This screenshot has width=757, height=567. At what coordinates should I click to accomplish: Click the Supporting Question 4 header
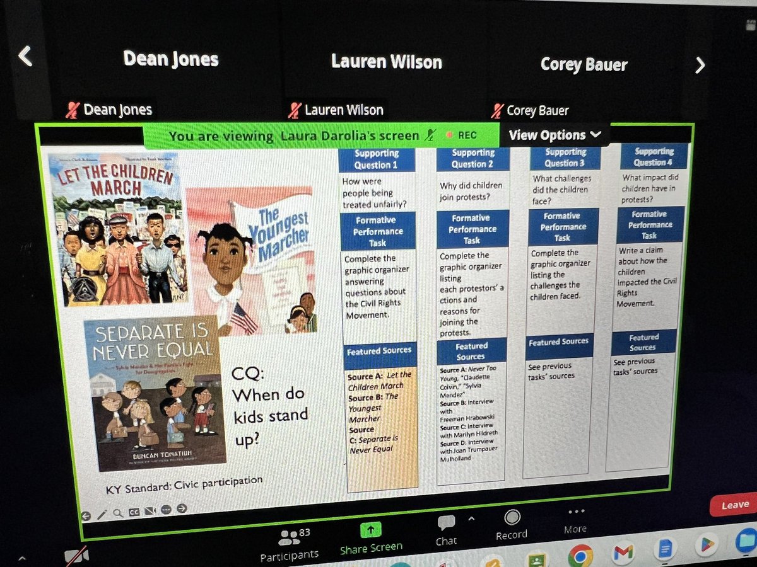654,156
